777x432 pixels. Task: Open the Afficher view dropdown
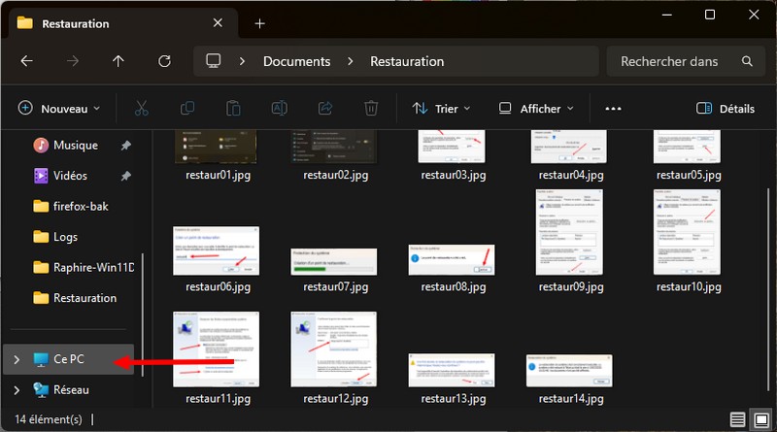pos(535,109)
